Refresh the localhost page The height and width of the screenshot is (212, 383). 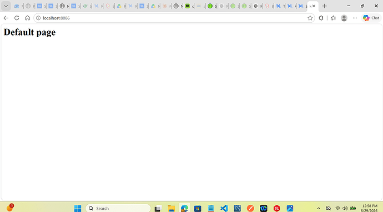(17, 18)
